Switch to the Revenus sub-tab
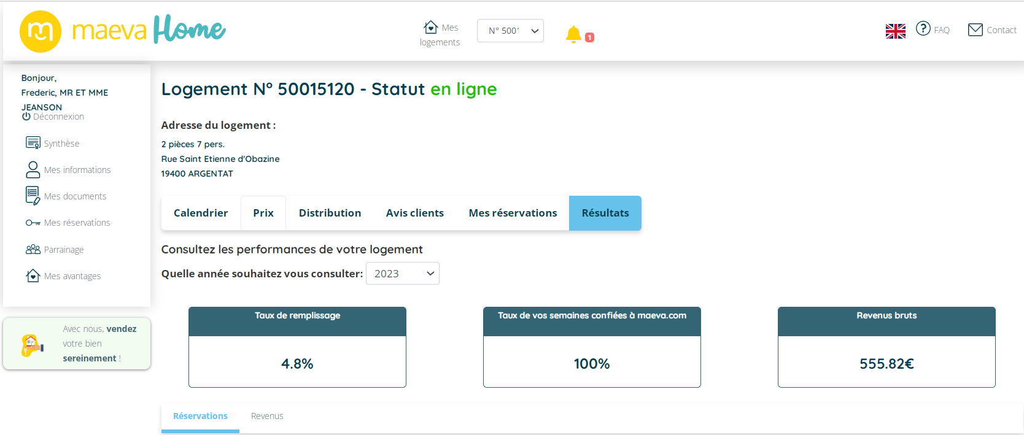The width and height of the screenshot is (1024, 435). (267, 416)
